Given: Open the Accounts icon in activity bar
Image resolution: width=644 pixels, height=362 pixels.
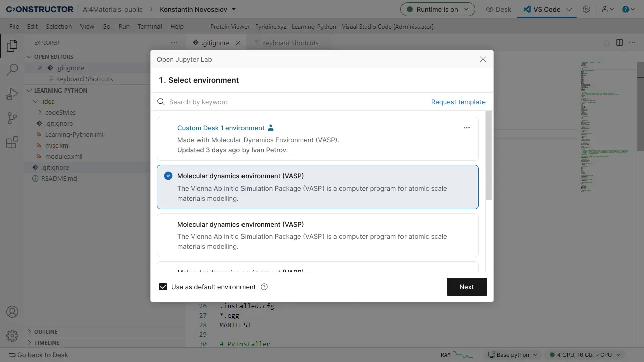Looking at the screenshot, I should tap(12, 312).
